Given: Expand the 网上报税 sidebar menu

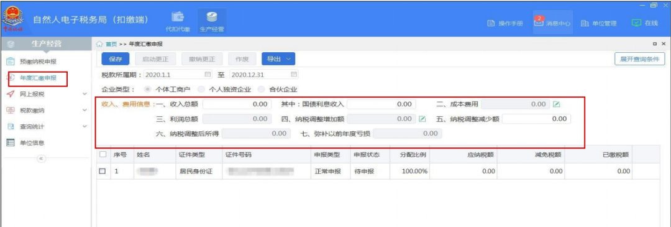Looking at the screenshot, I should 84,95.
